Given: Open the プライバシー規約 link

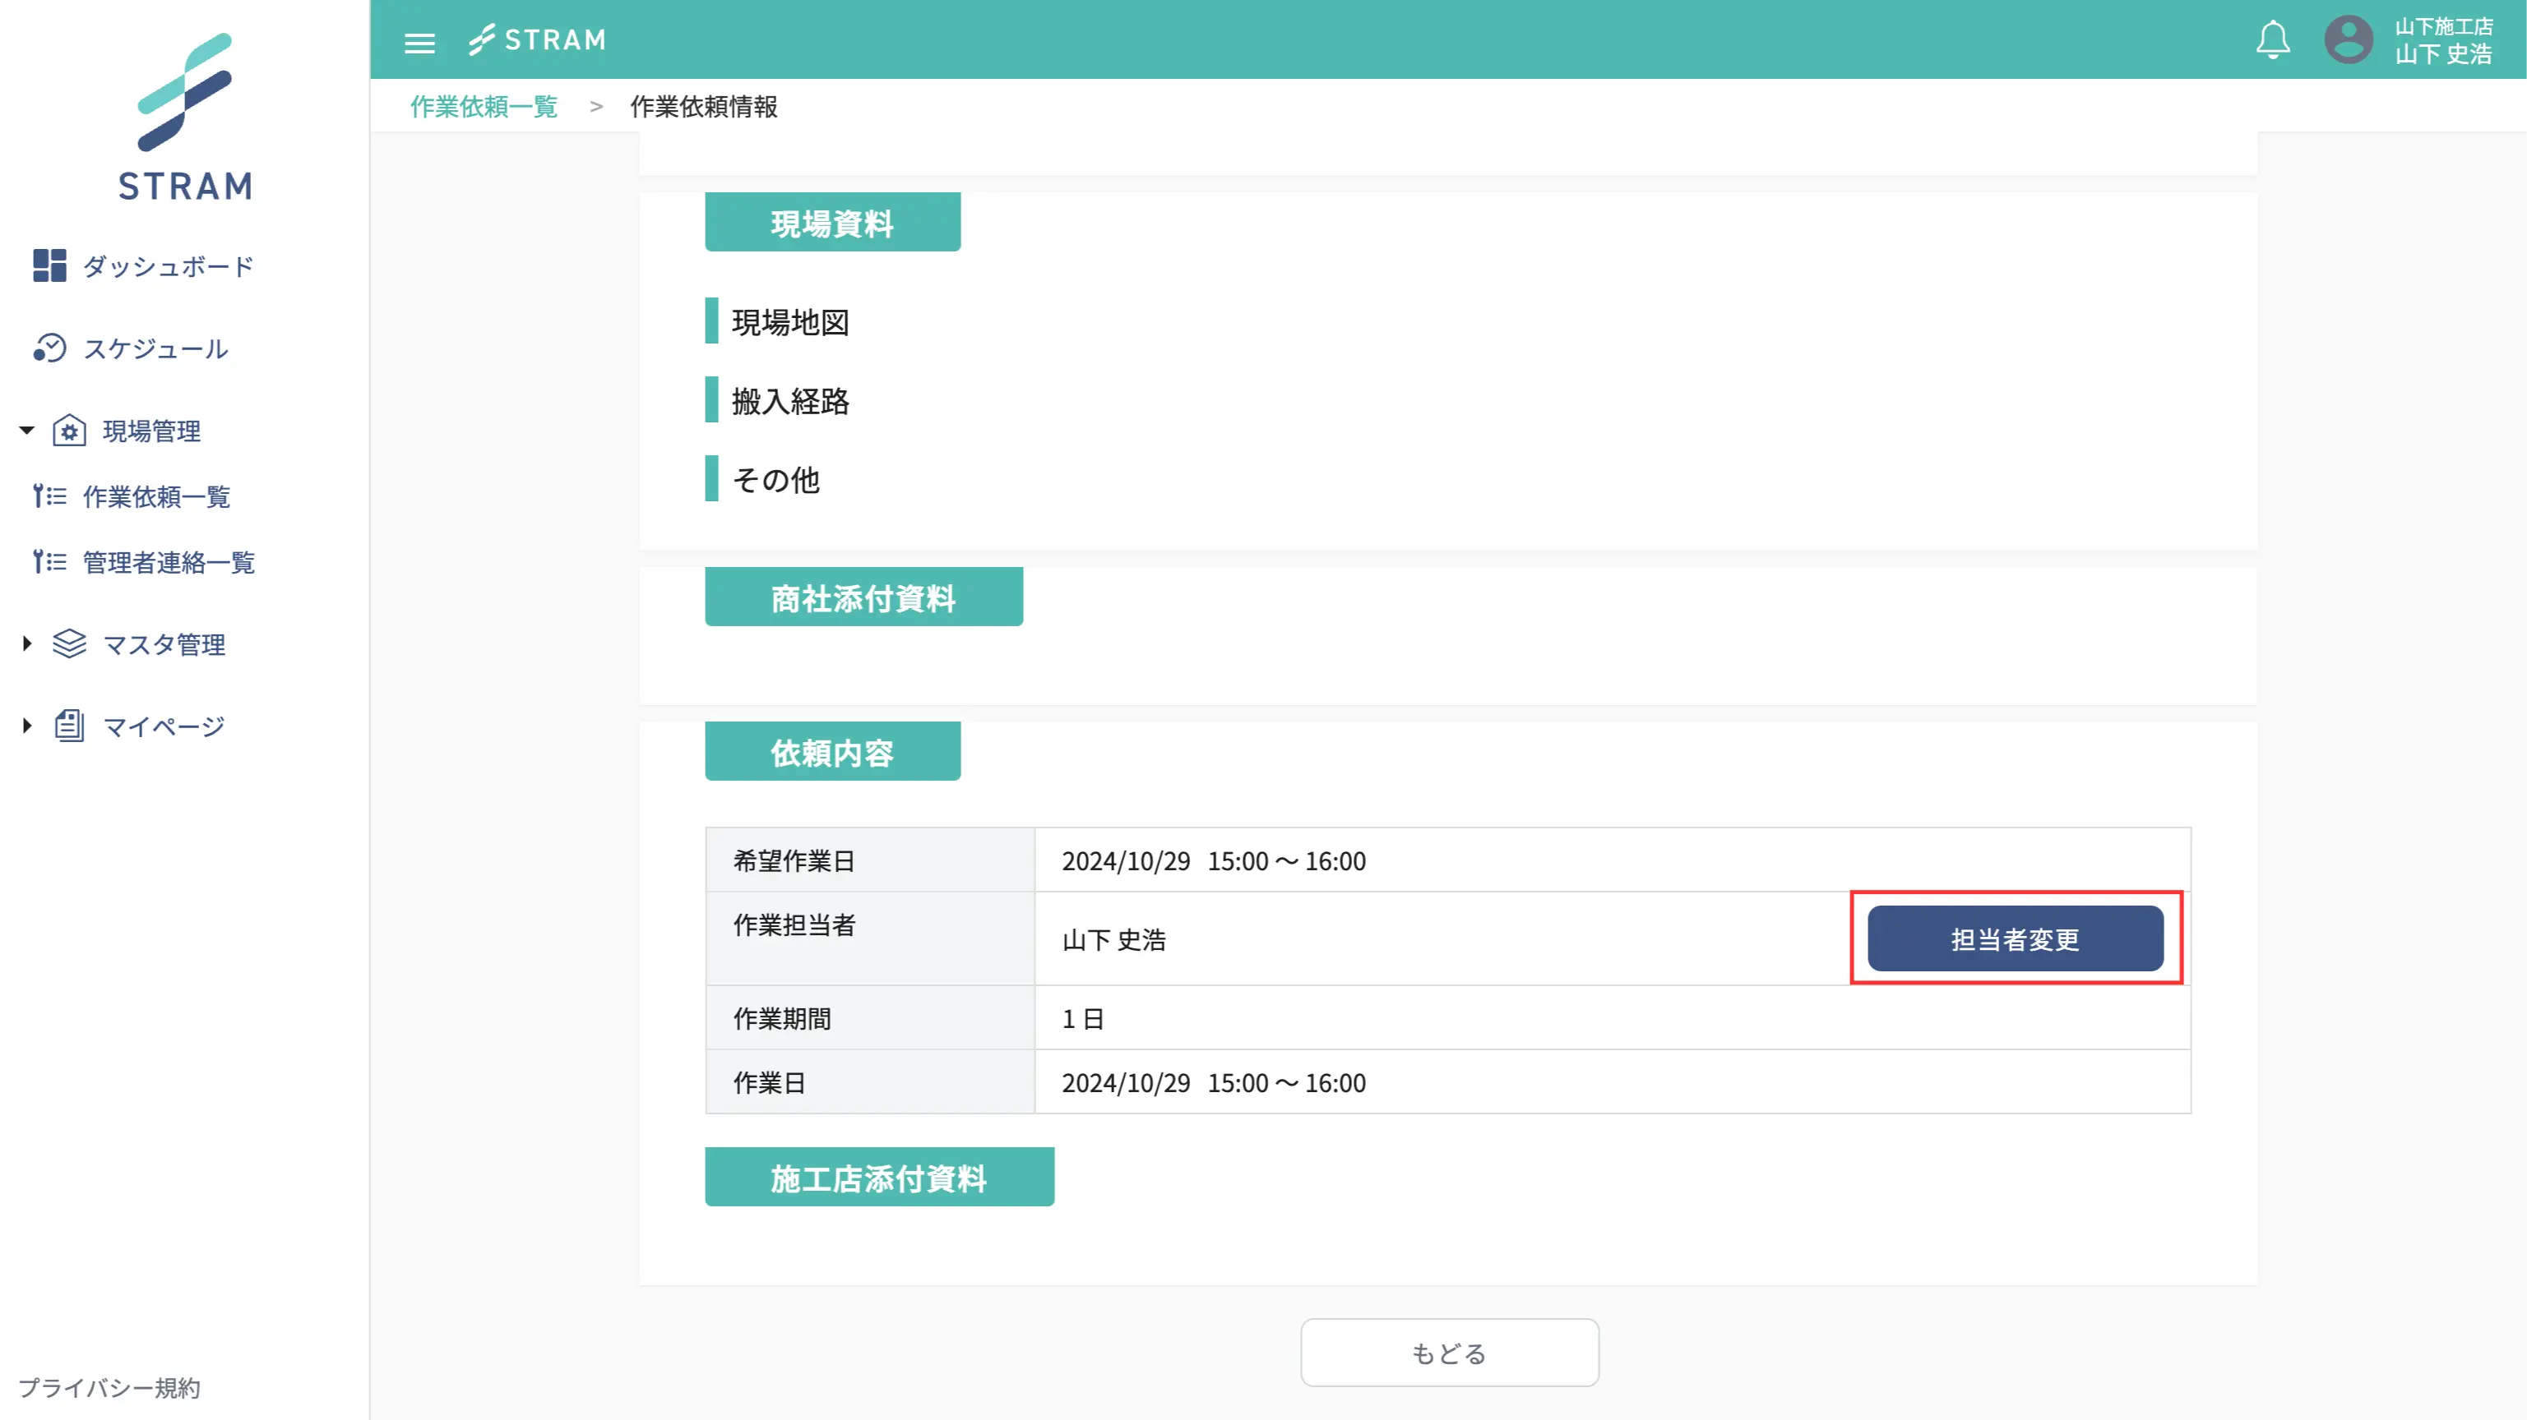Looking at the screenshot, I should (109, 1386).
